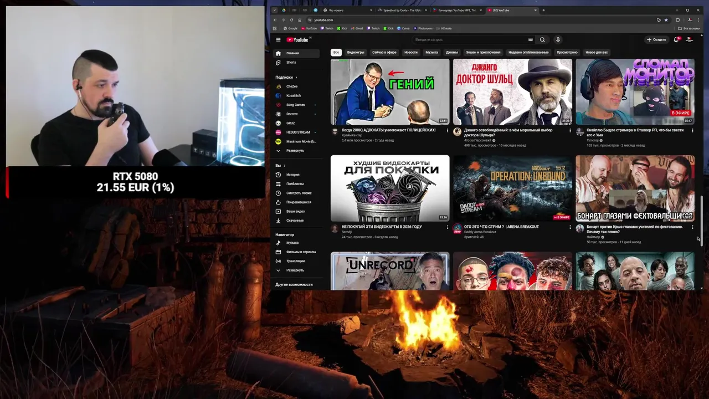The width and height of the screenshot is (709, 399).
Task: Open options for АДВОКАТЫ video
Action: click(x=448, y=131)
